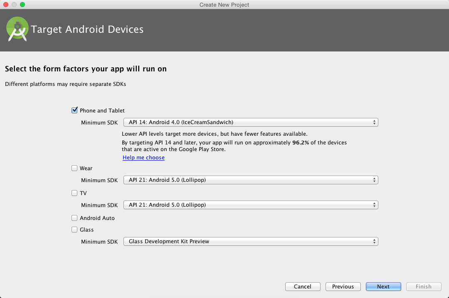This screenshot has width=449, height=298.
Task: Open the Wear Minimum SDK dropdown
Action: 251,180
